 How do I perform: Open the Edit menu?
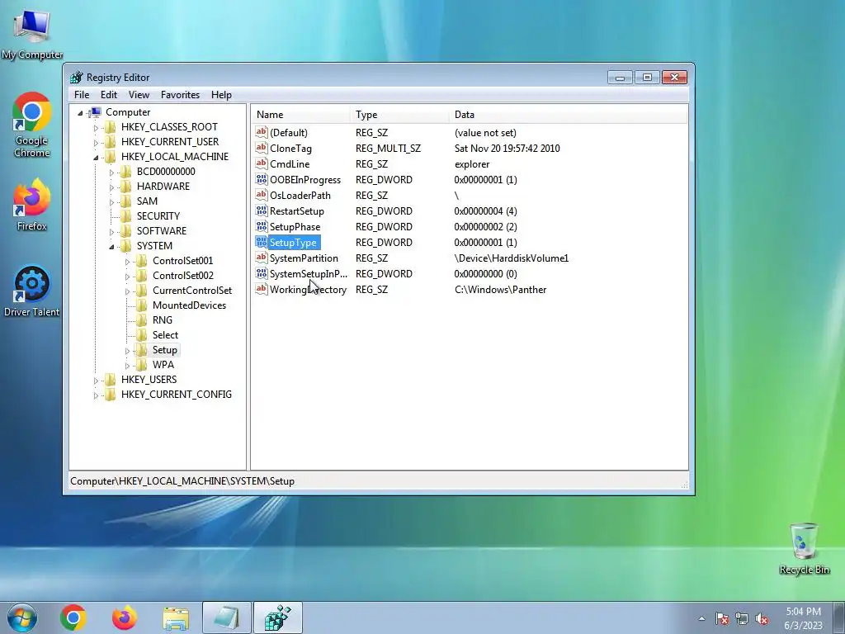[109, 95]
